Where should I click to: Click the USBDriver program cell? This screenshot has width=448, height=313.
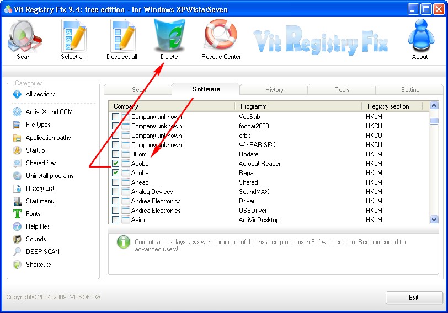[253, 211]
